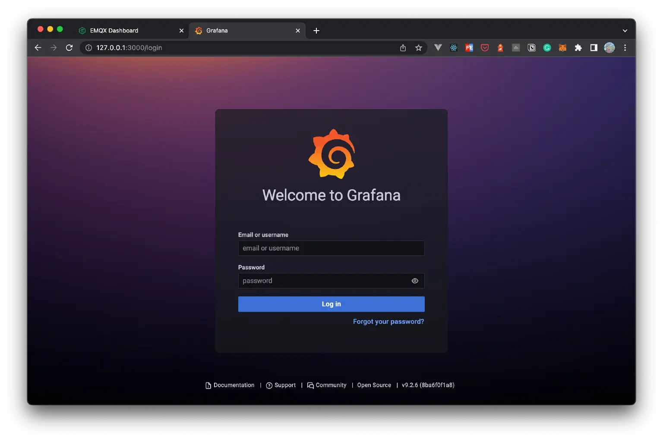Open the site information icon in address bar
This screenshot has height=441, width=663.
(x=88, y=48)
